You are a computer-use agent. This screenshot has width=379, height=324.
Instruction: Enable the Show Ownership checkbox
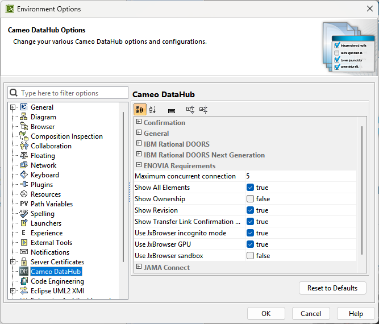tap(250, 199)
